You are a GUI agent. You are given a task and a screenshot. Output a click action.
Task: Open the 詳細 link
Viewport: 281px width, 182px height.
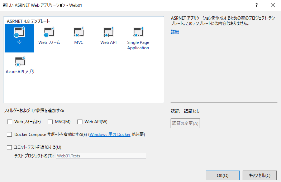175,32
